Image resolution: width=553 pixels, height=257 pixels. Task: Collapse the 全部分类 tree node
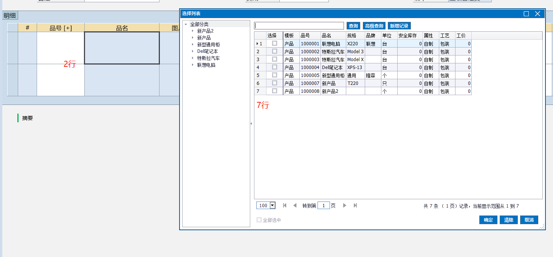click(x=186, y=25)
